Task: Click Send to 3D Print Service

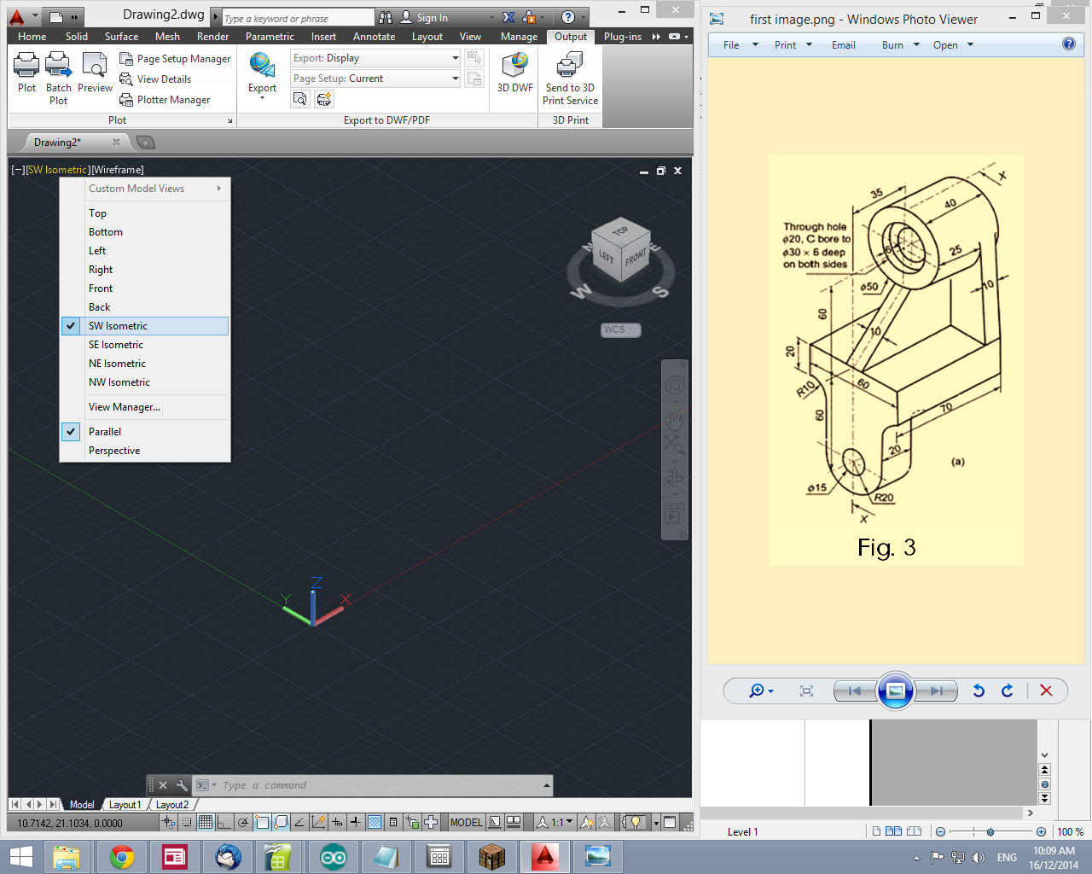Action: click(x=569, y=77)
